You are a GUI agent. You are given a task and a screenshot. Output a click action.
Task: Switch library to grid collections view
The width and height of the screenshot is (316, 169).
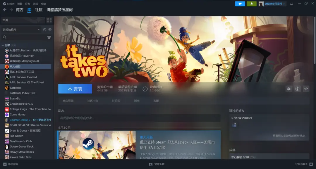[x=49, y=20]
